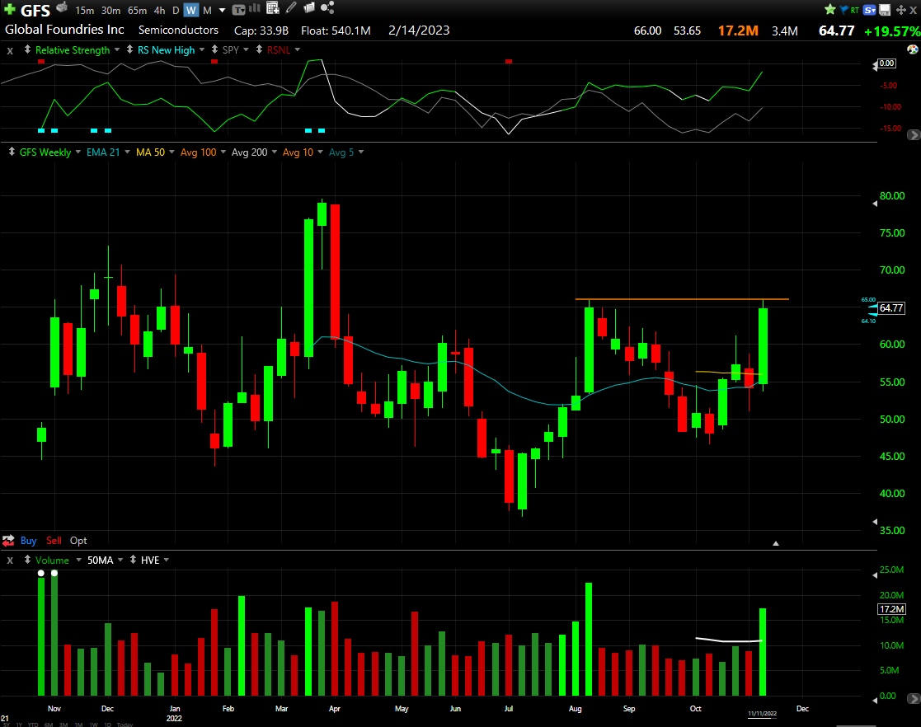Click right scroll arrow in Relative Strength pane
The width and height of the screenshot is (921, 727).
(914, 135)
